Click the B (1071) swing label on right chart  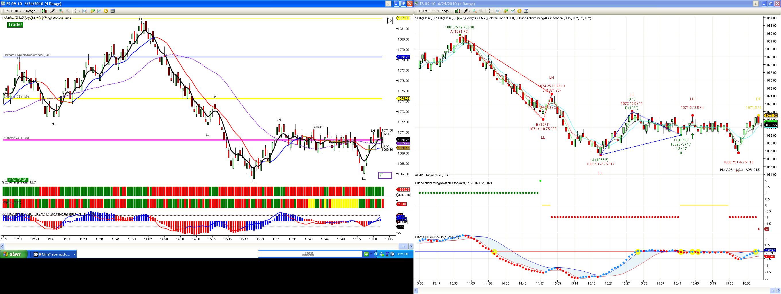point(542,125)
